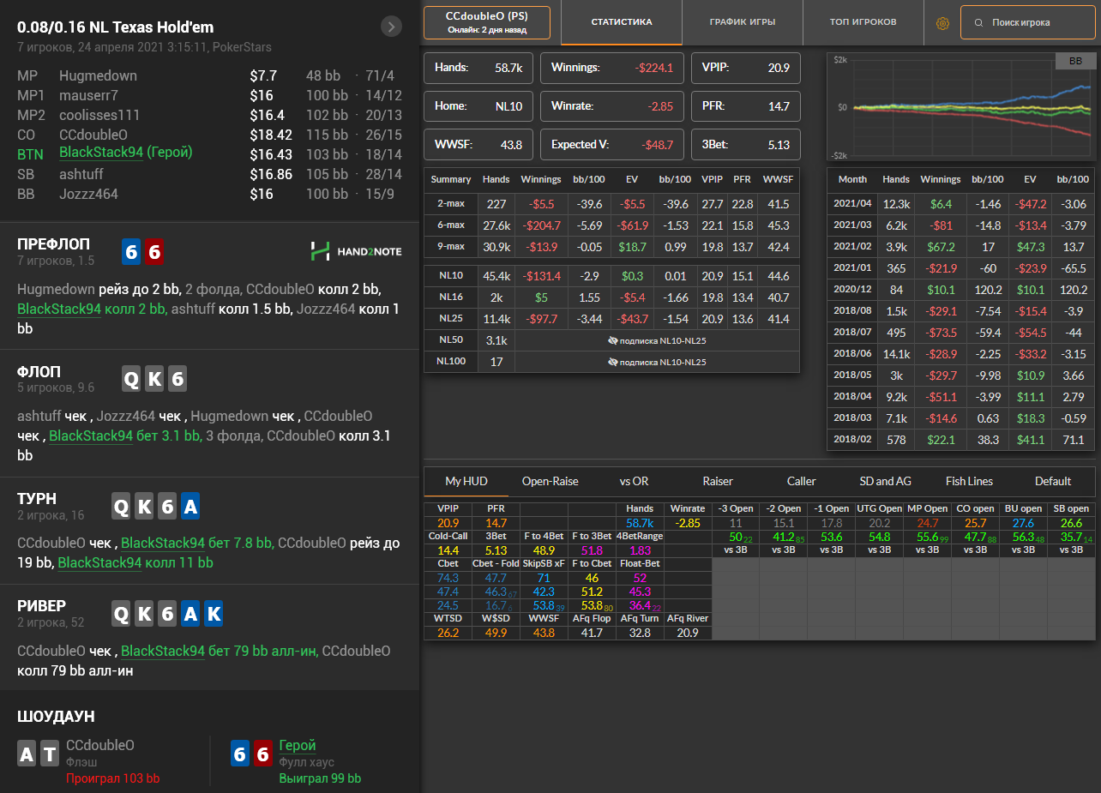1101x793 pixels.
Task: Switch to Open-Raise tab
Action: tap(550, 481)
